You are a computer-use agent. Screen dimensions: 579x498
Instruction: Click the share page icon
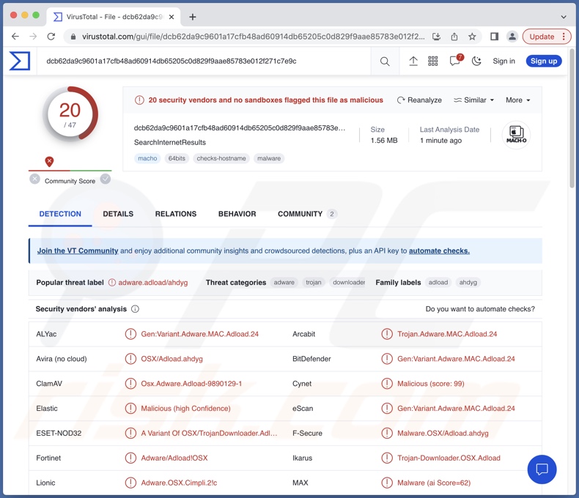(x=454, y=37)
